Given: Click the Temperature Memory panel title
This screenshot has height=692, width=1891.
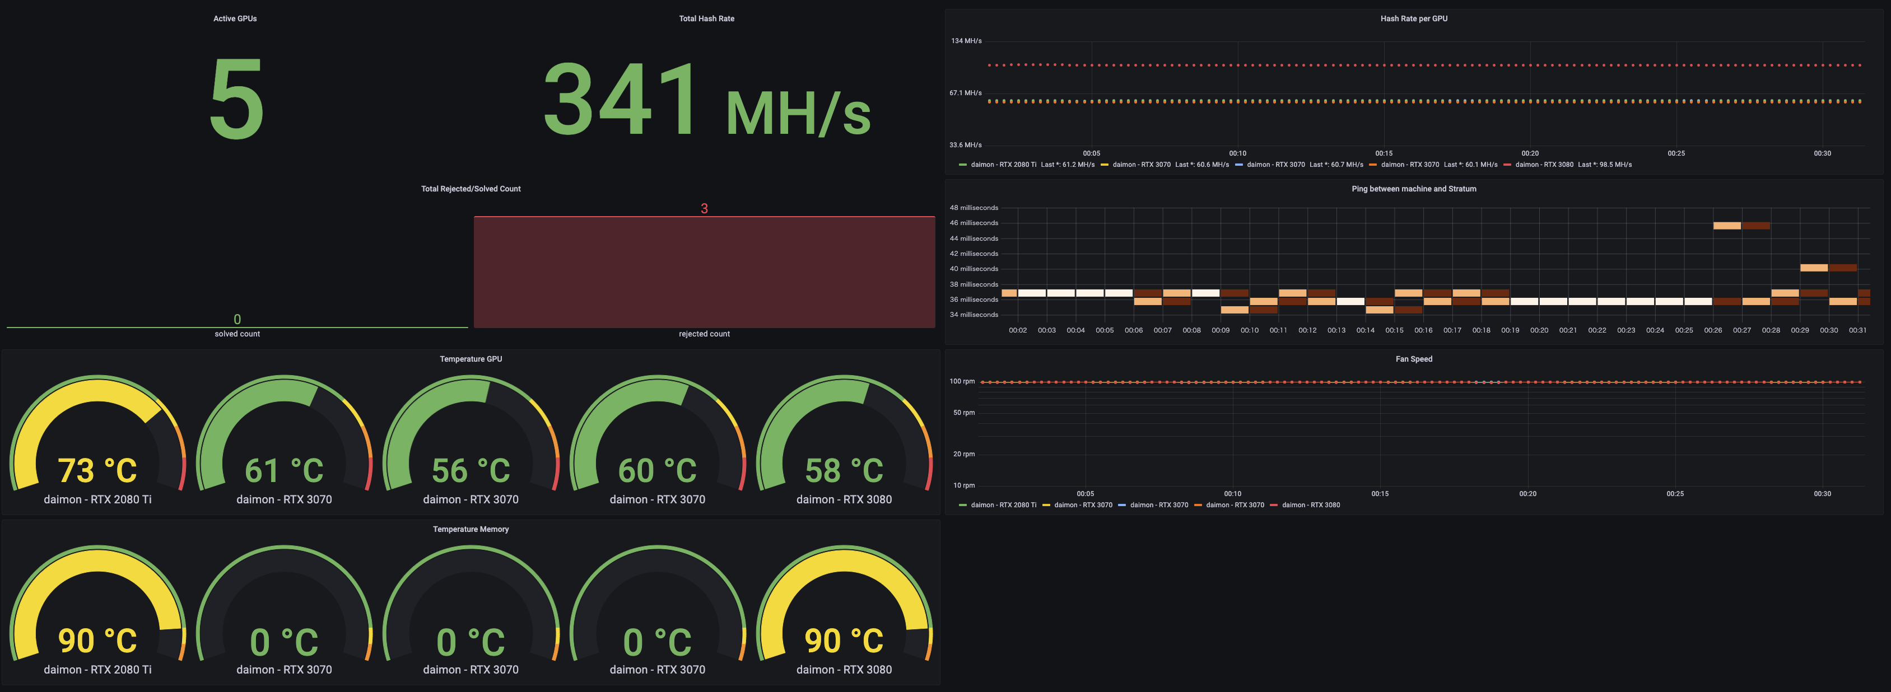Looking at the screenshot, I should tap(471, 529).
